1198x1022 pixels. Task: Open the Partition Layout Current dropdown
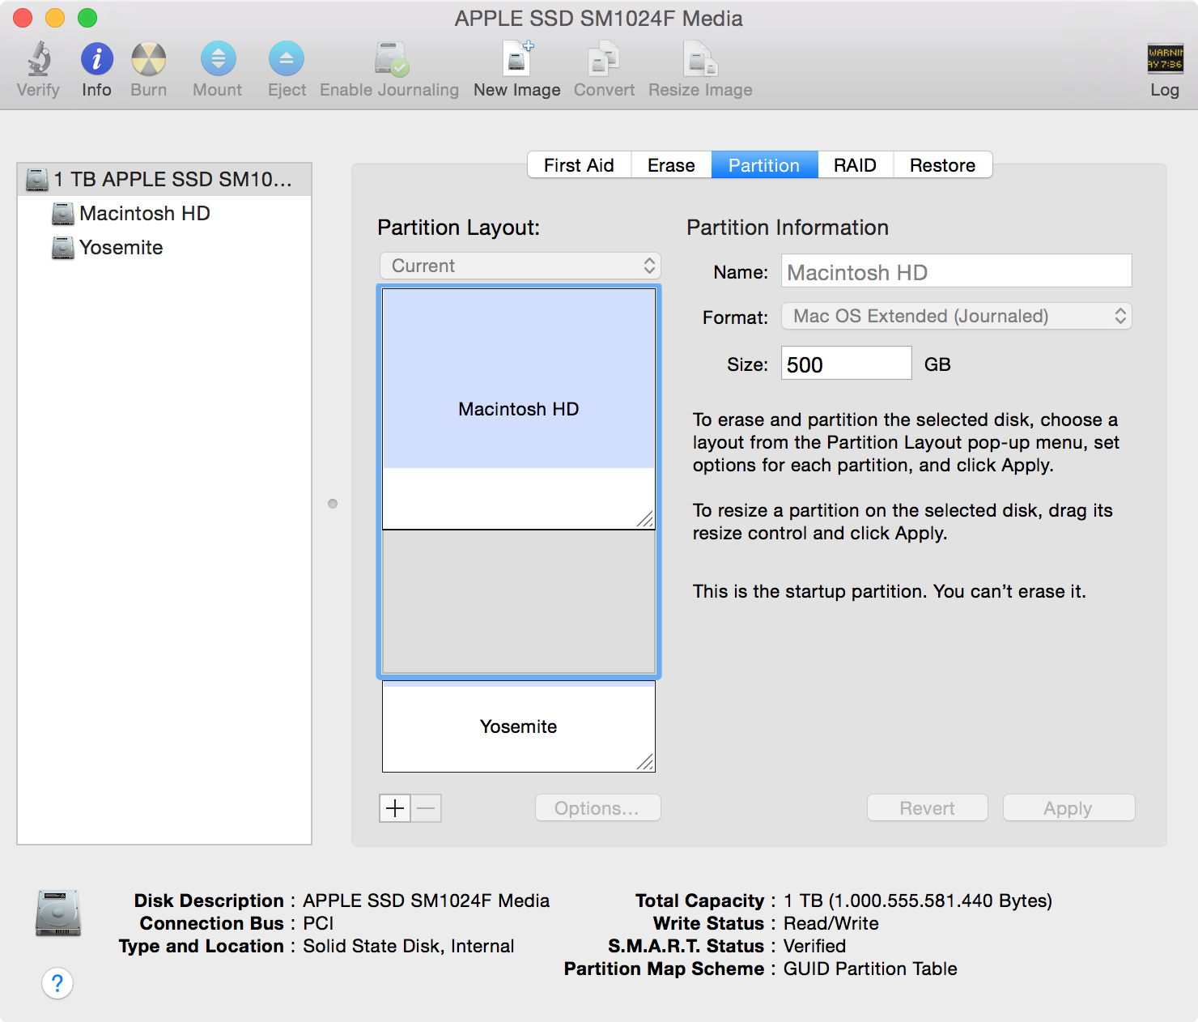coord(520,266)
